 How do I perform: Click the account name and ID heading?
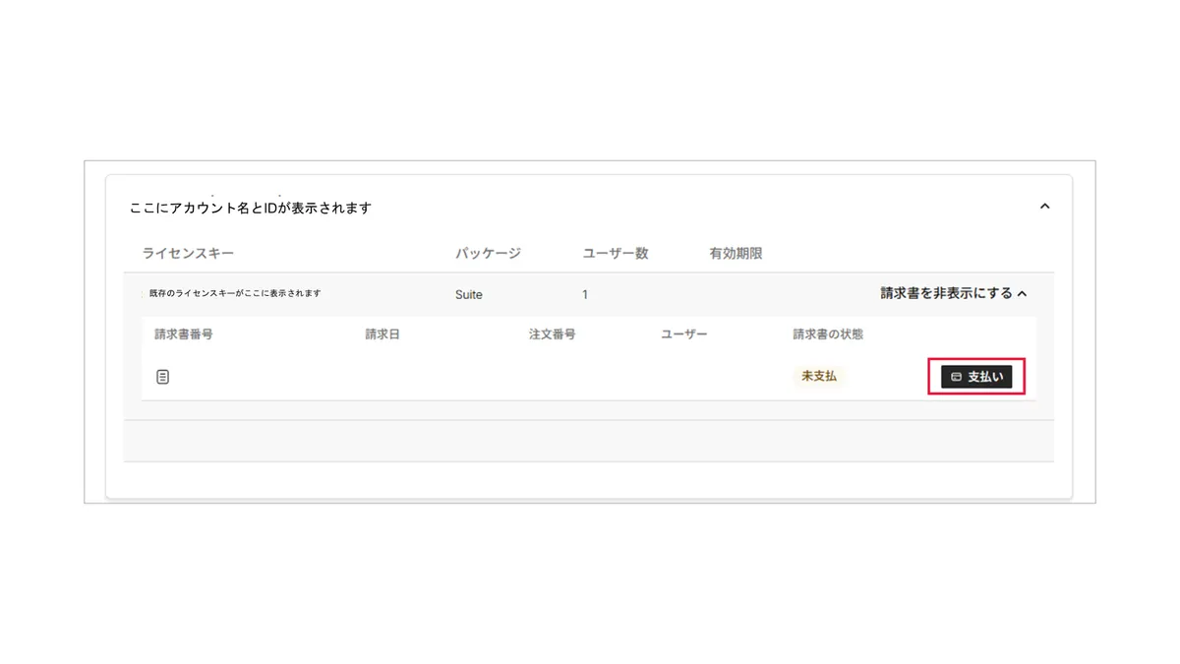[251, 208]
